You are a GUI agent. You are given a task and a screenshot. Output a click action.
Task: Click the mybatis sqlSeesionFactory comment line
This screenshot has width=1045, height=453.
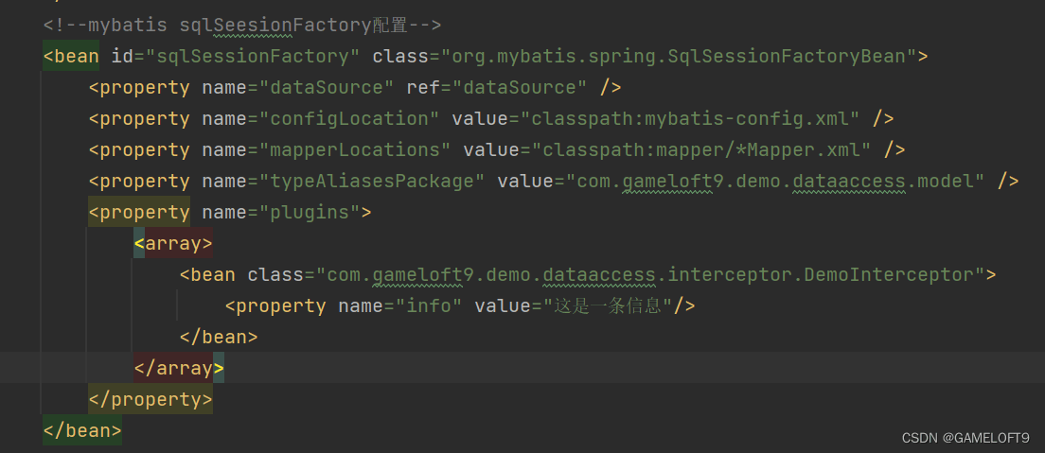click(242, 26)
